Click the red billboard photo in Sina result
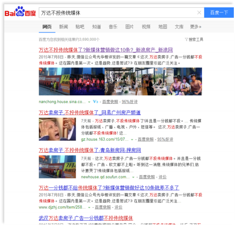The width and height of the screenshot is (235, 226). (x=54, y=81)
